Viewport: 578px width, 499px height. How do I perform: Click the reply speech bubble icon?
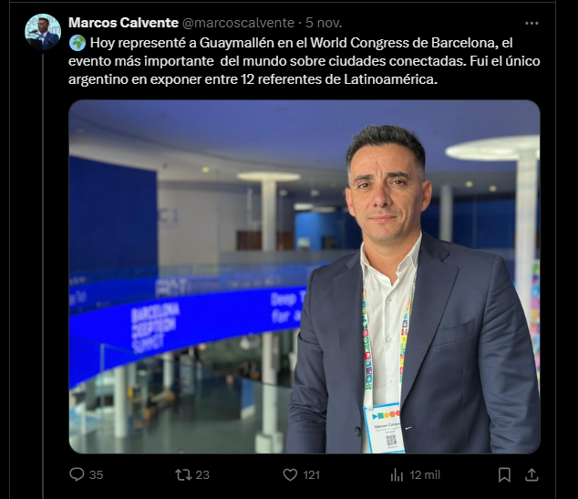click(x=77, y=474)
